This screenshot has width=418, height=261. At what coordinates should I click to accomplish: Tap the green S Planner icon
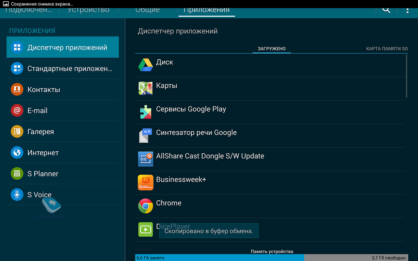17,174
